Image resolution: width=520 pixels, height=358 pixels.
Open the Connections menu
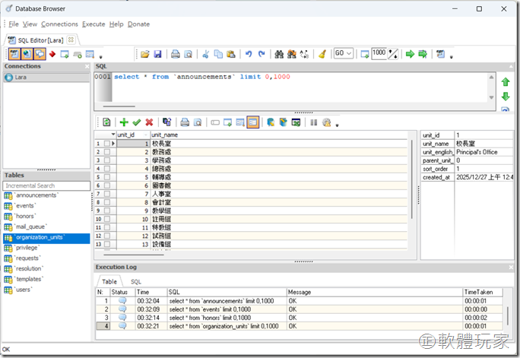click(59, 24)
